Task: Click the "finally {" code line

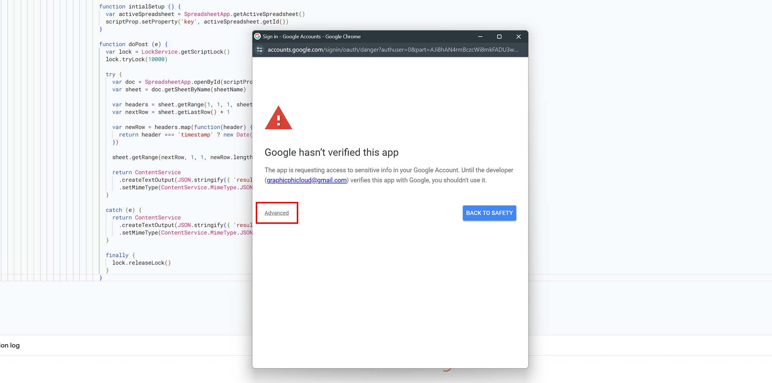Action: 121,255
